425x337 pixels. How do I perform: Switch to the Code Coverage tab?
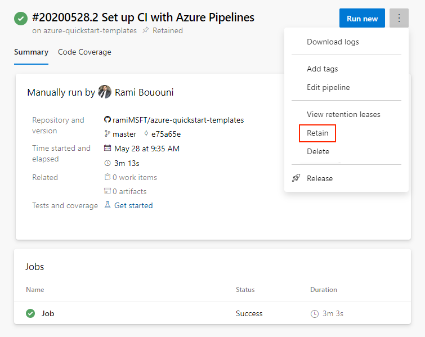pos(84,52)
